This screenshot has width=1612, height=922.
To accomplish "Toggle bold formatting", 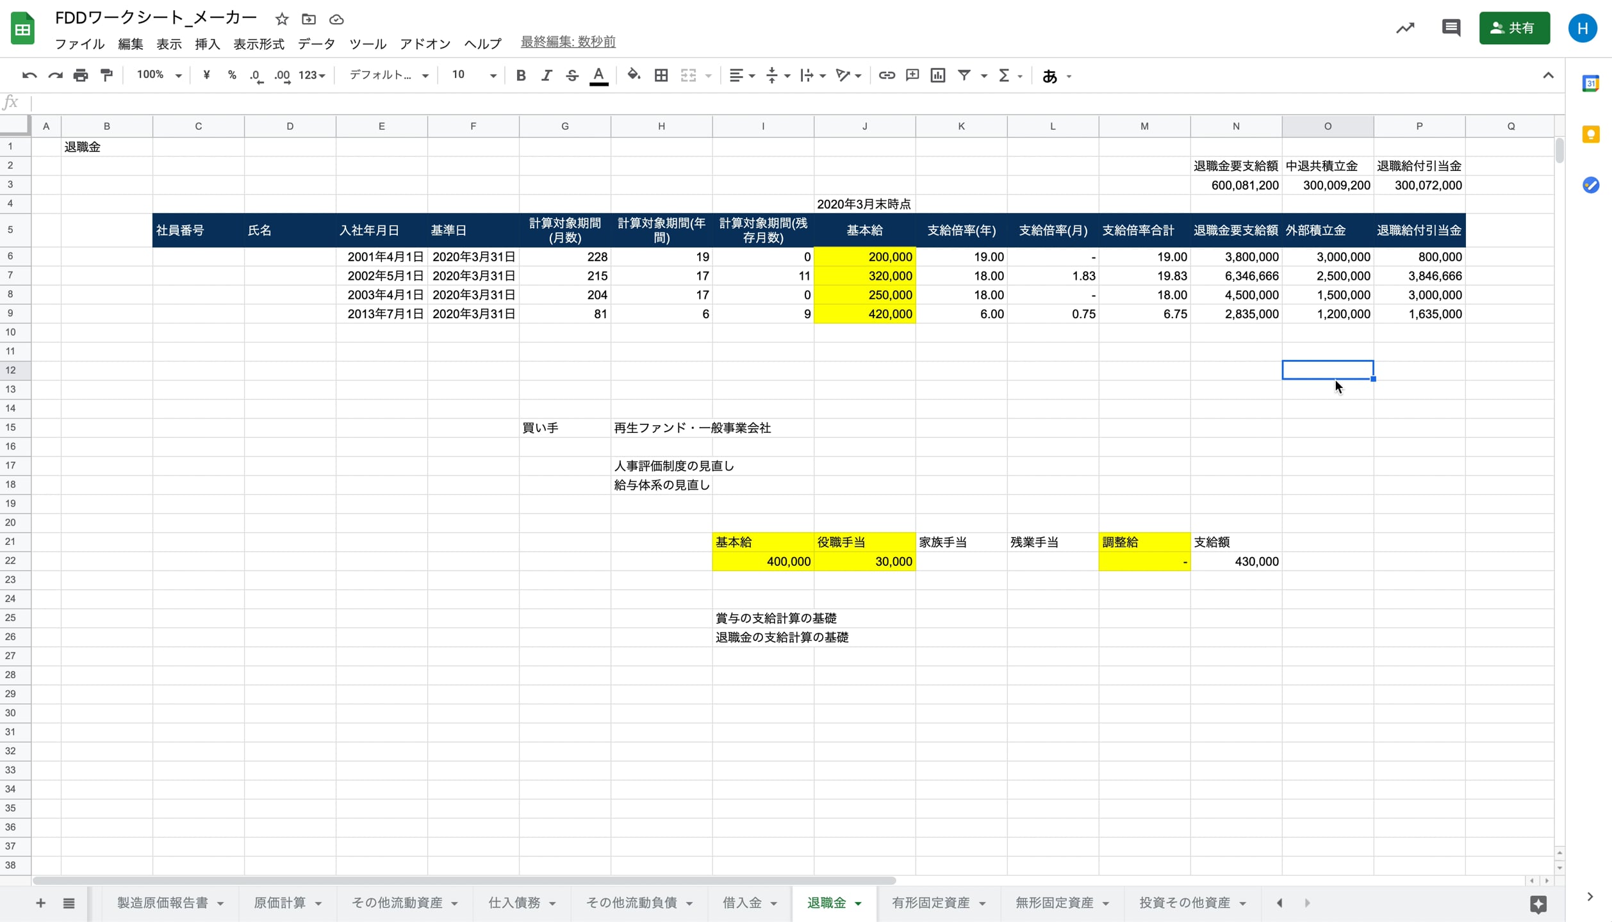I will tap(520, 76).
